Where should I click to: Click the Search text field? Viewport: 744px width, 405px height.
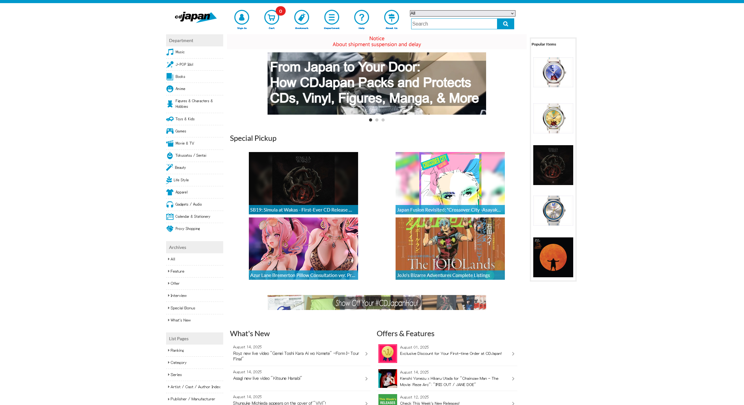pos(454,24)
